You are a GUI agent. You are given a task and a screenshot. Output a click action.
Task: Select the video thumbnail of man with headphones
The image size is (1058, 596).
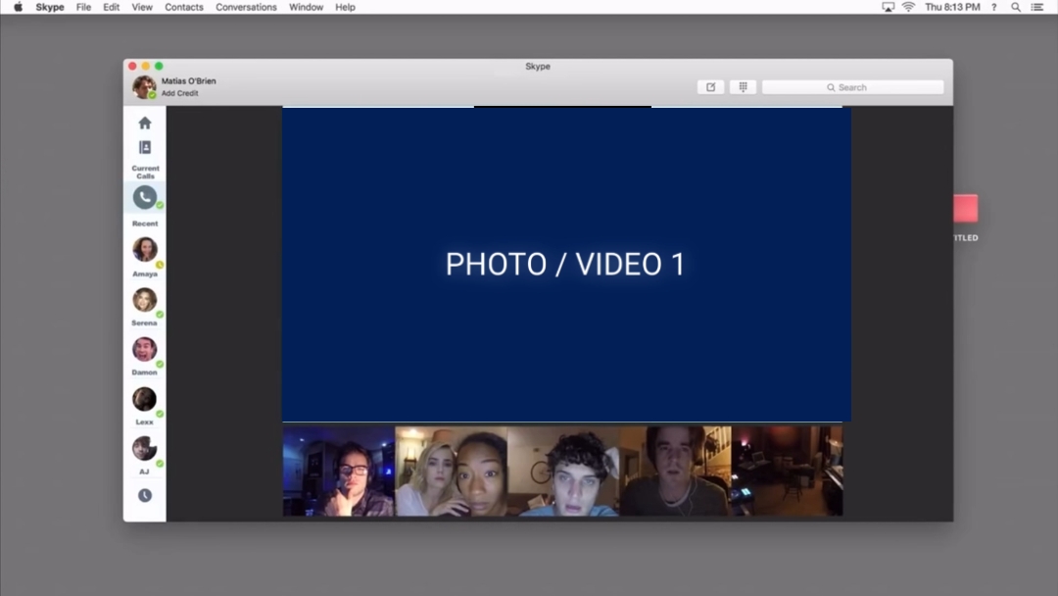point(339,472)
